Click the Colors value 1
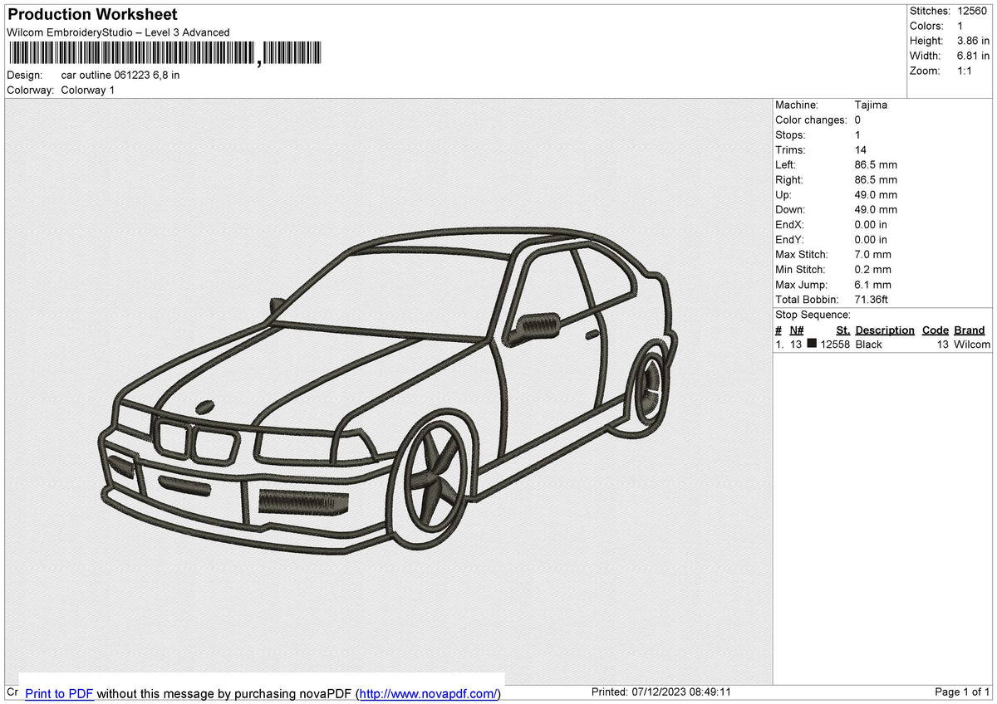Viewport: 997px width, 704px height. tap(960, 26)
